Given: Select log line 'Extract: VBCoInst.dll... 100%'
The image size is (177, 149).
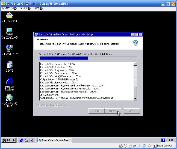Looking at the screenshot, I should [56, 67].
